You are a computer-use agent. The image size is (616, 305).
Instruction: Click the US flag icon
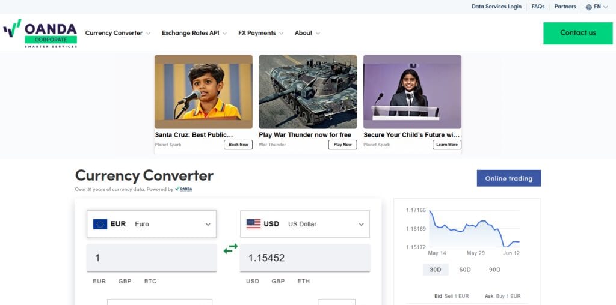click(253, 224)
